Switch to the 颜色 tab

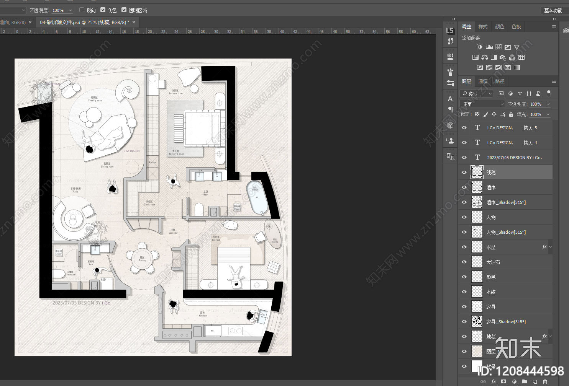[x=500, y=27]
